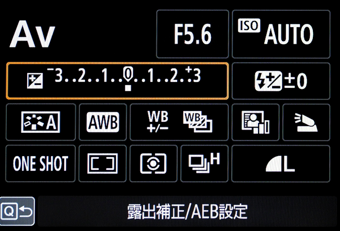Tap the exposure compensation +/- icon
This screenshot has width=340, height=231.
35,81
